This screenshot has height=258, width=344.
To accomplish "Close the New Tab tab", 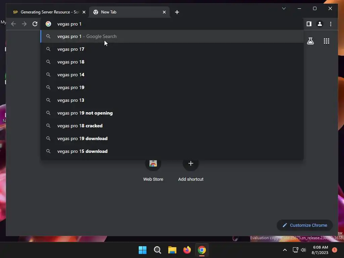I will 164,12.
